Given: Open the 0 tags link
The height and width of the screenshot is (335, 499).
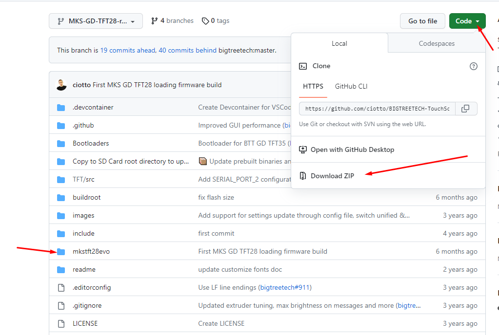Looking at the screenshot, I should [x=216, y=21].
